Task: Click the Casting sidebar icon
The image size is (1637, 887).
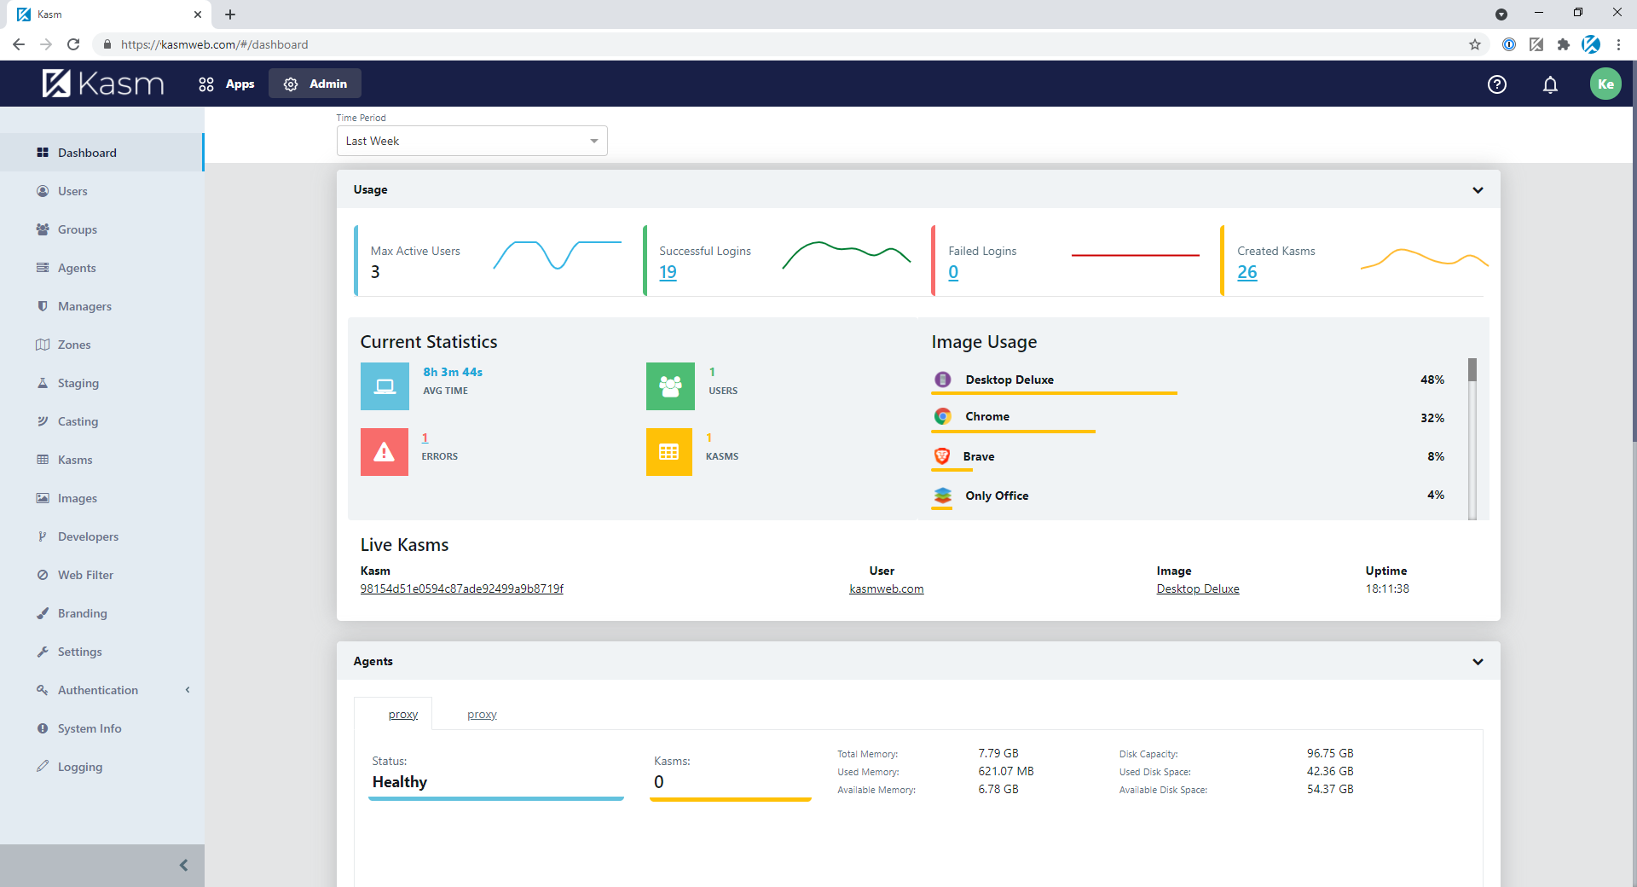Action: [43, 421]
